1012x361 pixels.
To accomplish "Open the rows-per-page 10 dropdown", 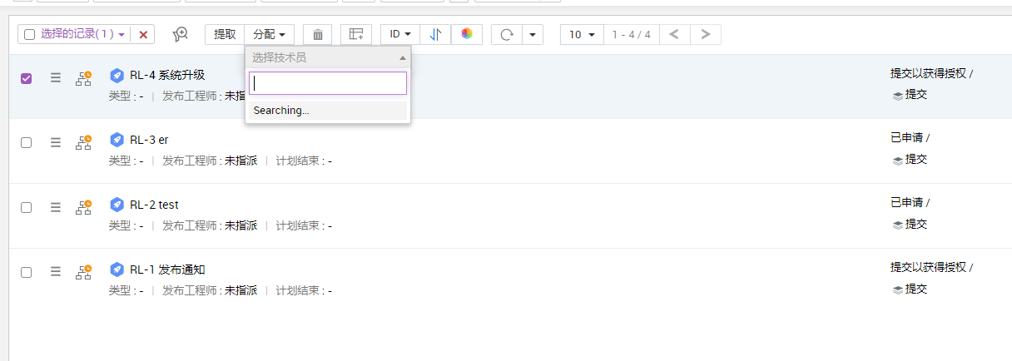I will click(x=582, y=34).
